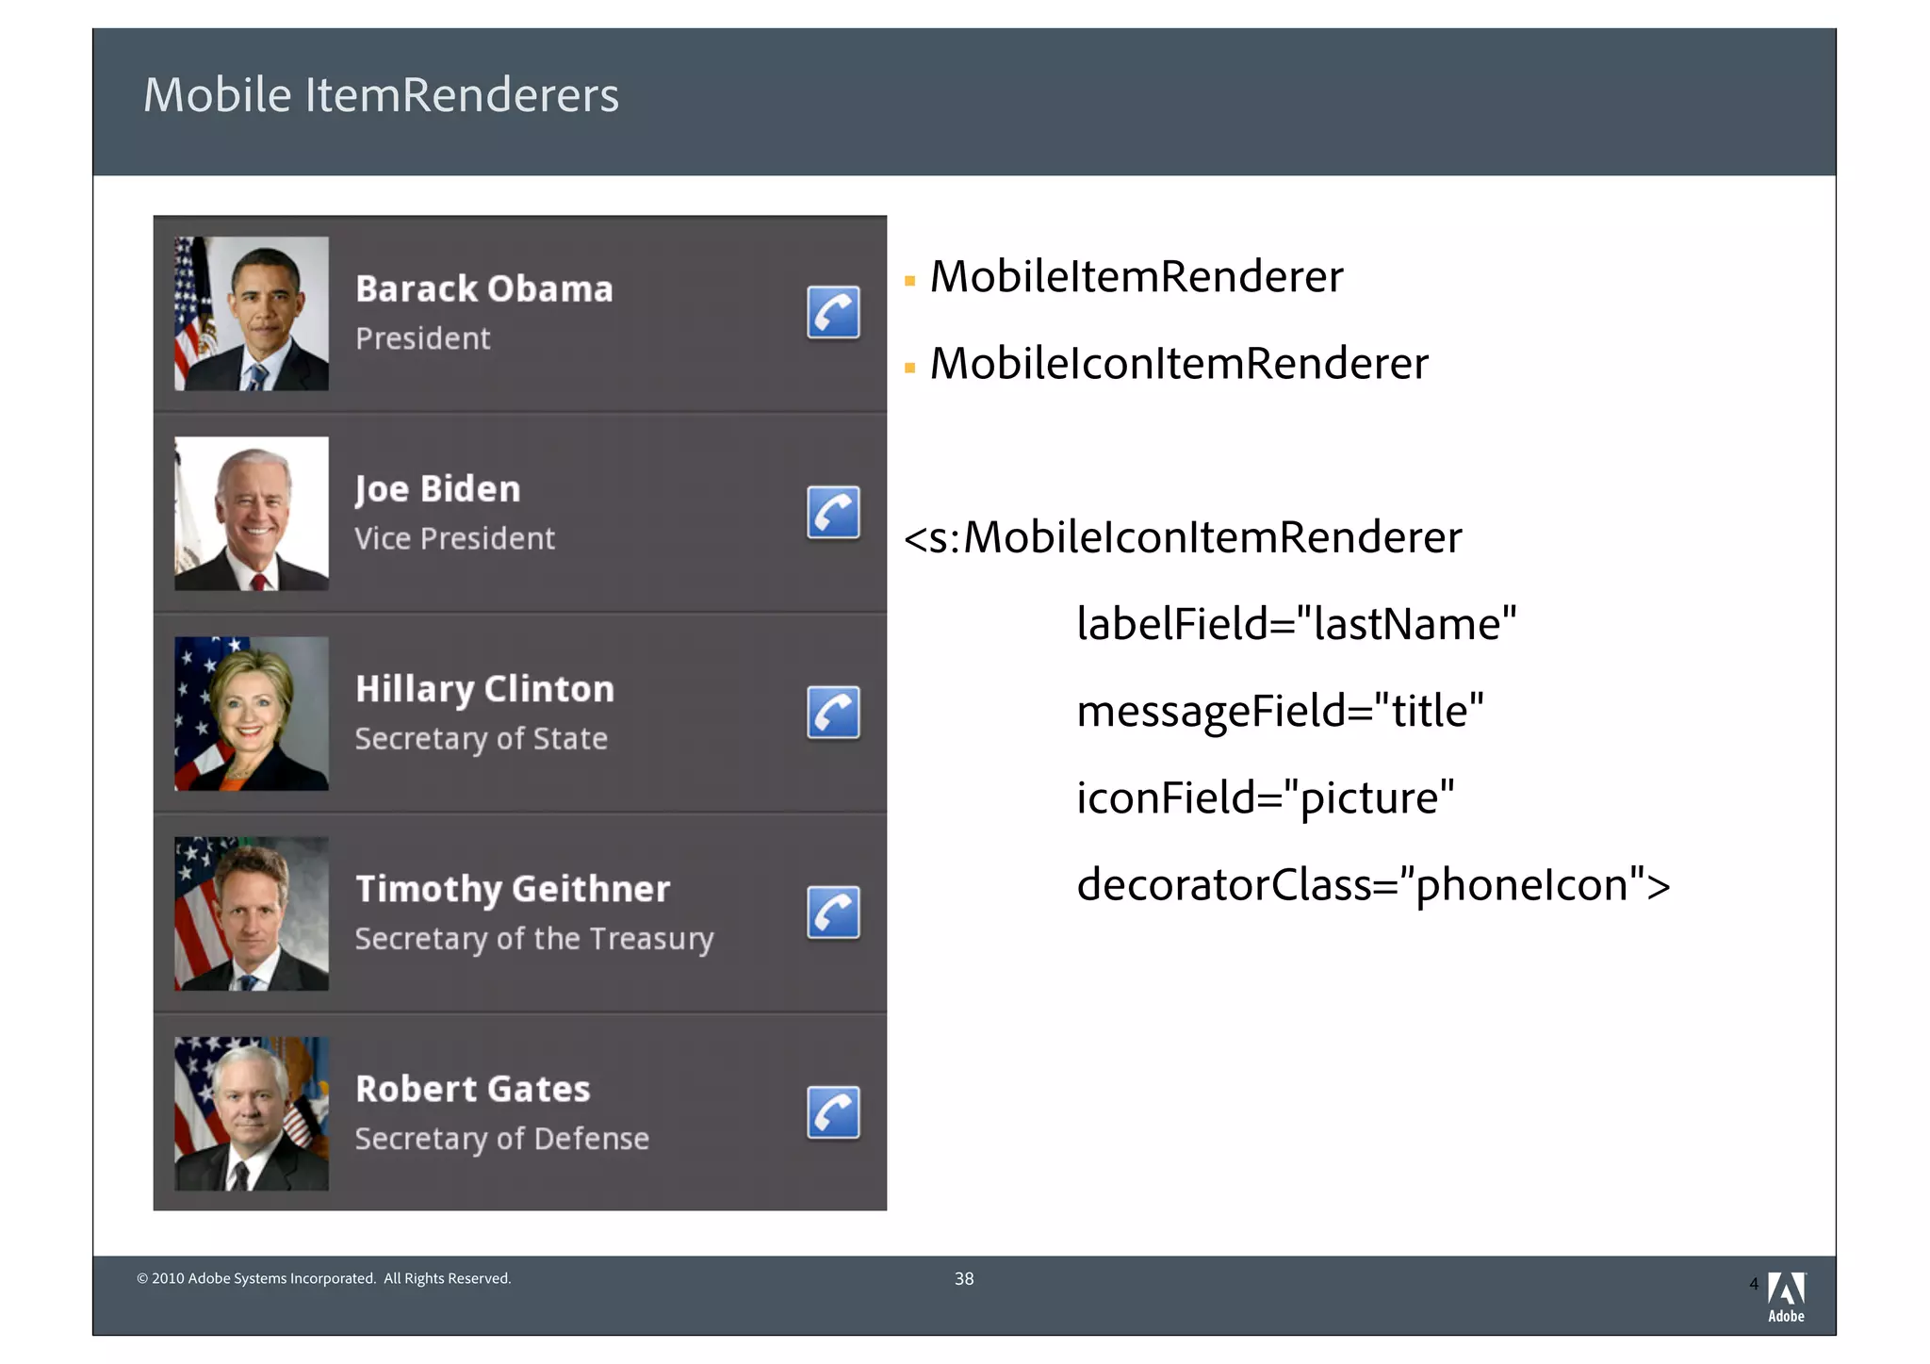Open Timothy Geithner's portrait thumbnail
Image resolution: width=1930 pixels, height=1364 pixels.
pos(252,913)
